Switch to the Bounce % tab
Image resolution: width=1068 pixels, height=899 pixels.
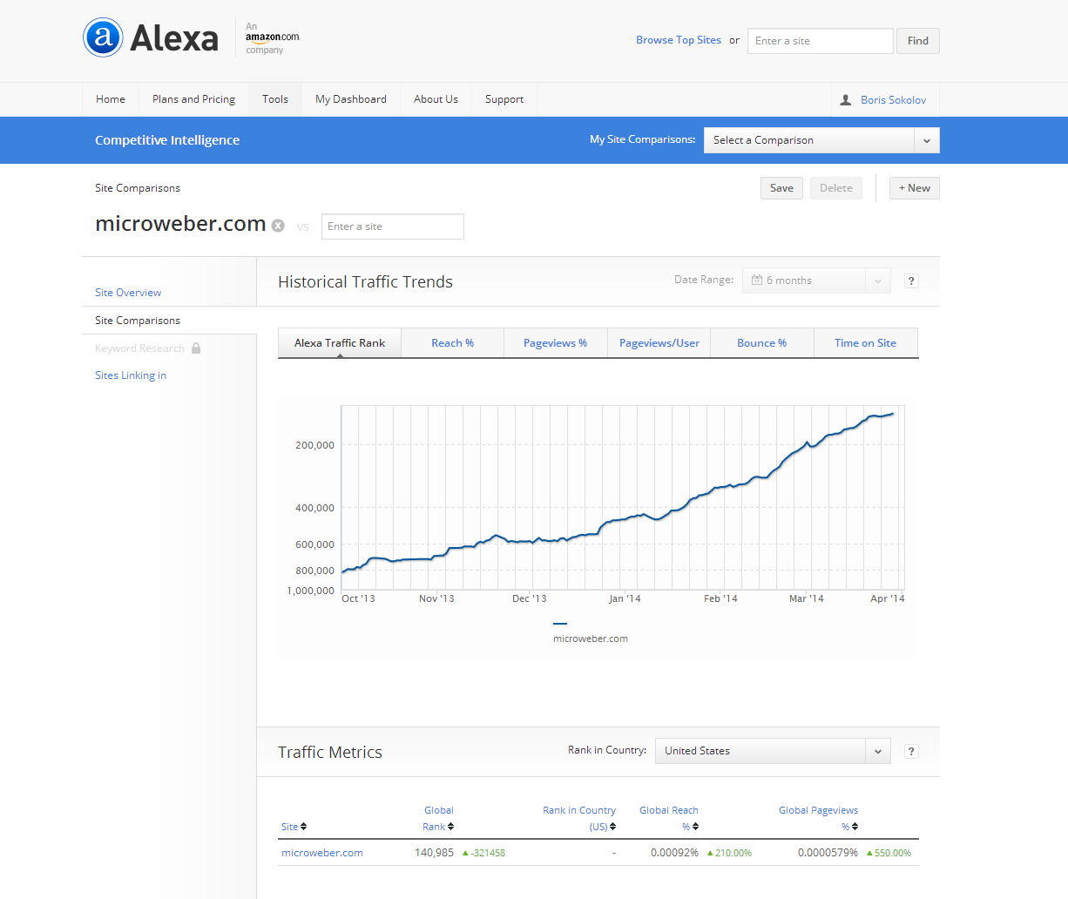[761, 343]
